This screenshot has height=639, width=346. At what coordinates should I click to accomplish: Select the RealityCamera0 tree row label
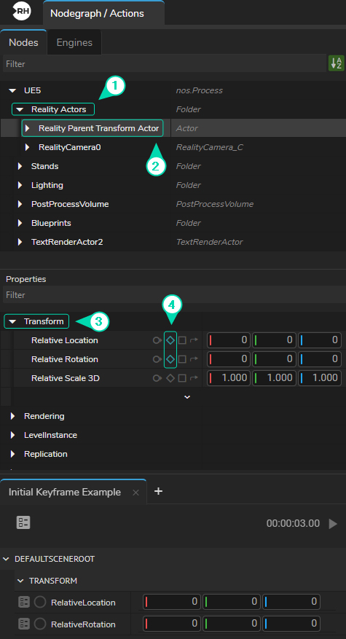(70, 147)
